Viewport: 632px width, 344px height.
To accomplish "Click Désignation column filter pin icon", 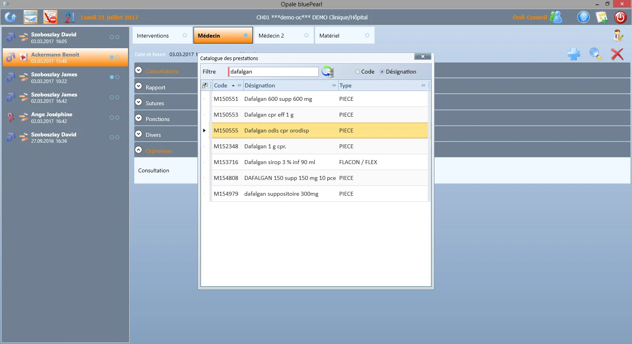I will click(x=334, y=85).
